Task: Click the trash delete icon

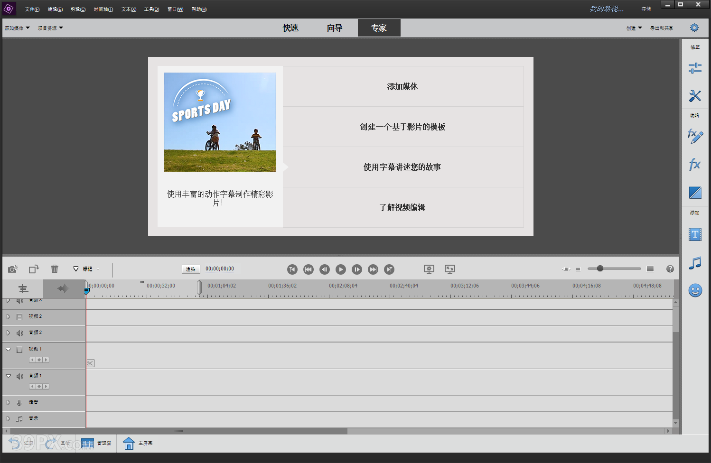Action: click(55, 269)
